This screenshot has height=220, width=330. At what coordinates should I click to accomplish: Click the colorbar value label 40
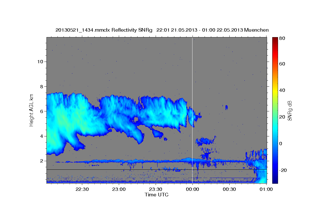(282, 90)
